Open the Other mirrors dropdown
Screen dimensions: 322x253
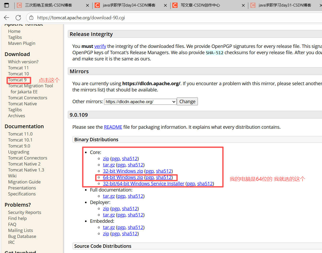pos(140,102)
